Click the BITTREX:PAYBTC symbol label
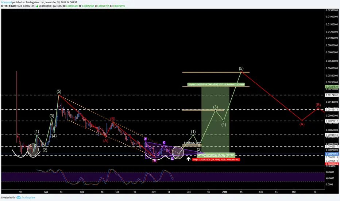 point(10,6)
